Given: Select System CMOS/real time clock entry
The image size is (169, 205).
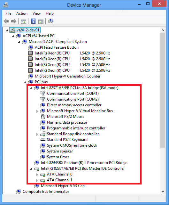Looking at the screenshot, I should 72,145.
